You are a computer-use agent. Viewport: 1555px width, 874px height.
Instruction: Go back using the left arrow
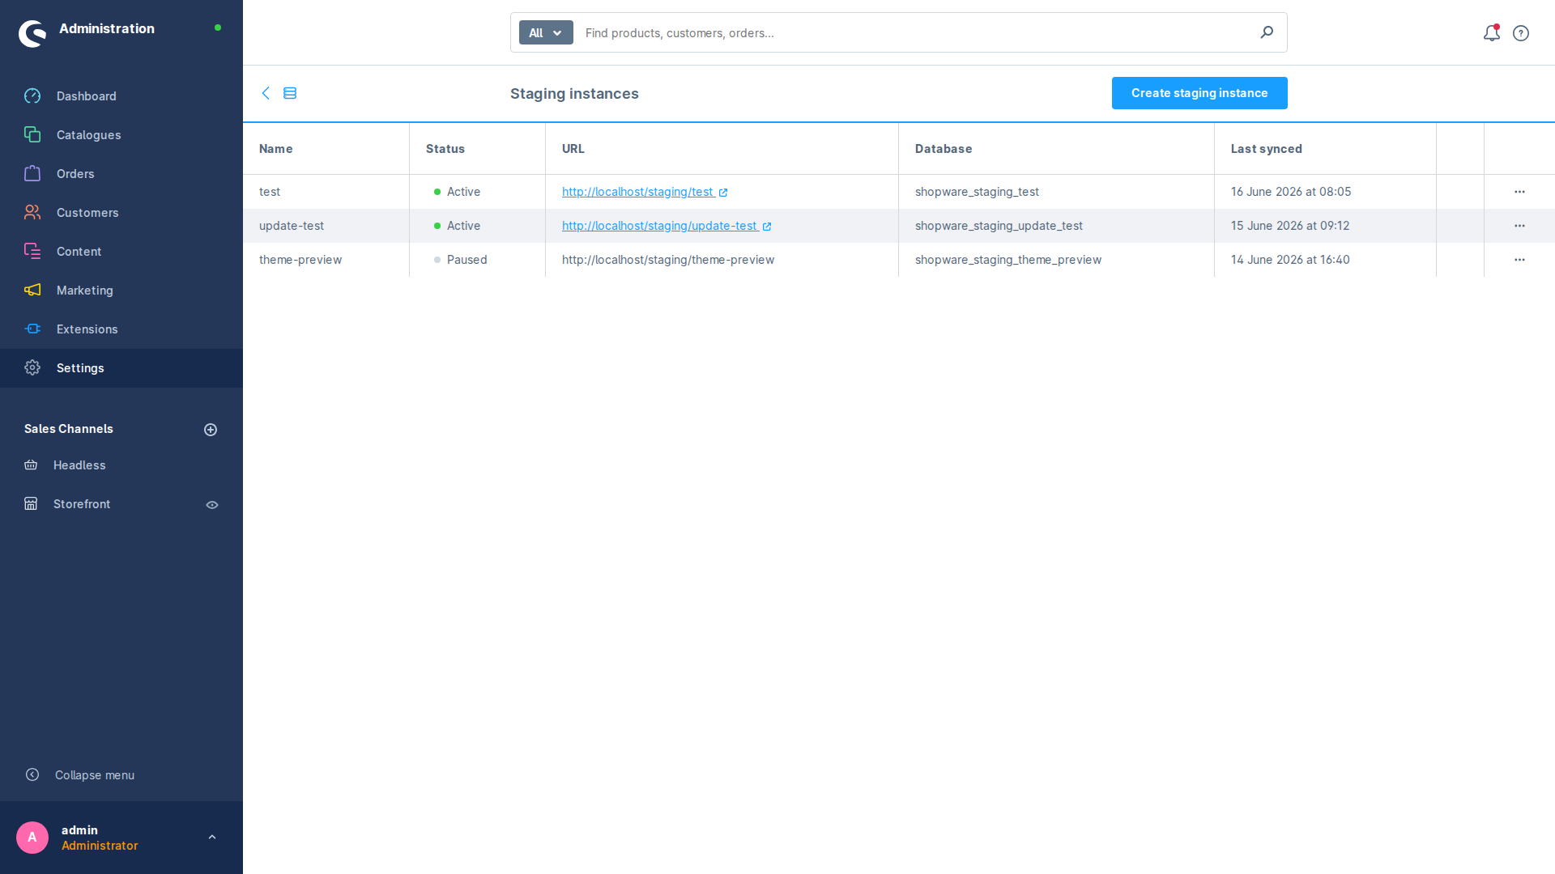coord(266,93)
